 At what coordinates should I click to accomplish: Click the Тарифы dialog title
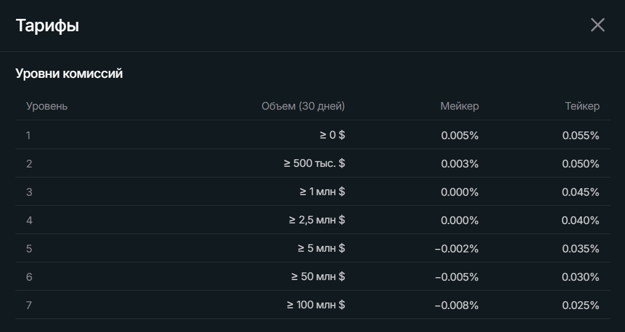click(x=47, y=26)
